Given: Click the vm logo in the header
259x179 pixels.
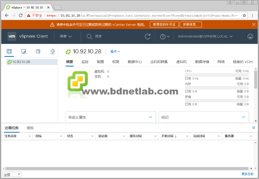Looking at the screenshot, I should click(x=12, y=36).
